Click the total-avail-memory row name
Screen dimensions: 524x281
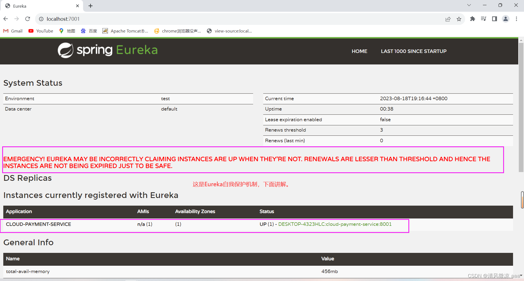[x=28, y=271]
